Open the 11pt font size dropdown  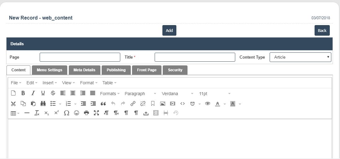(x=215, y=94)
